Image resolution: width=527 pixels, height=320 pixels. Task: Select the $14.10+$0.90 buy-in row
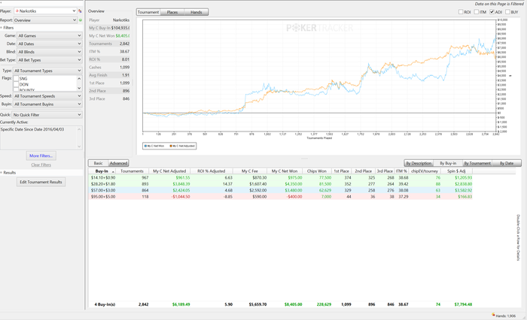point(281,177)
